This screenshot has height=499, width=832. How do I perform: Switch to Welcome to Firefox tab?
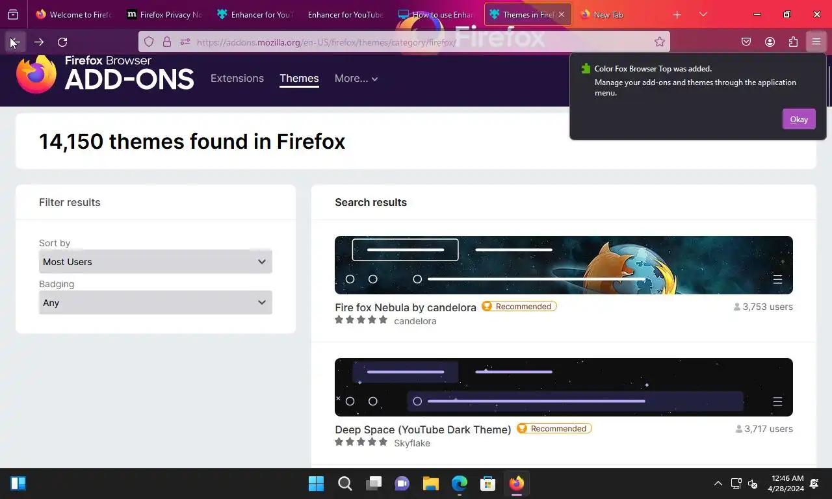pos(73,14)
